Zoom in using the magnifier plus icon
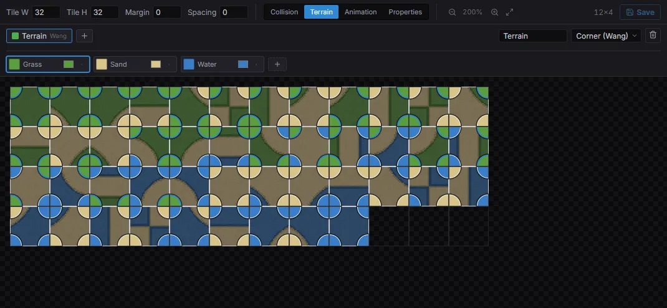667x308 pixels. coord(495,12)
